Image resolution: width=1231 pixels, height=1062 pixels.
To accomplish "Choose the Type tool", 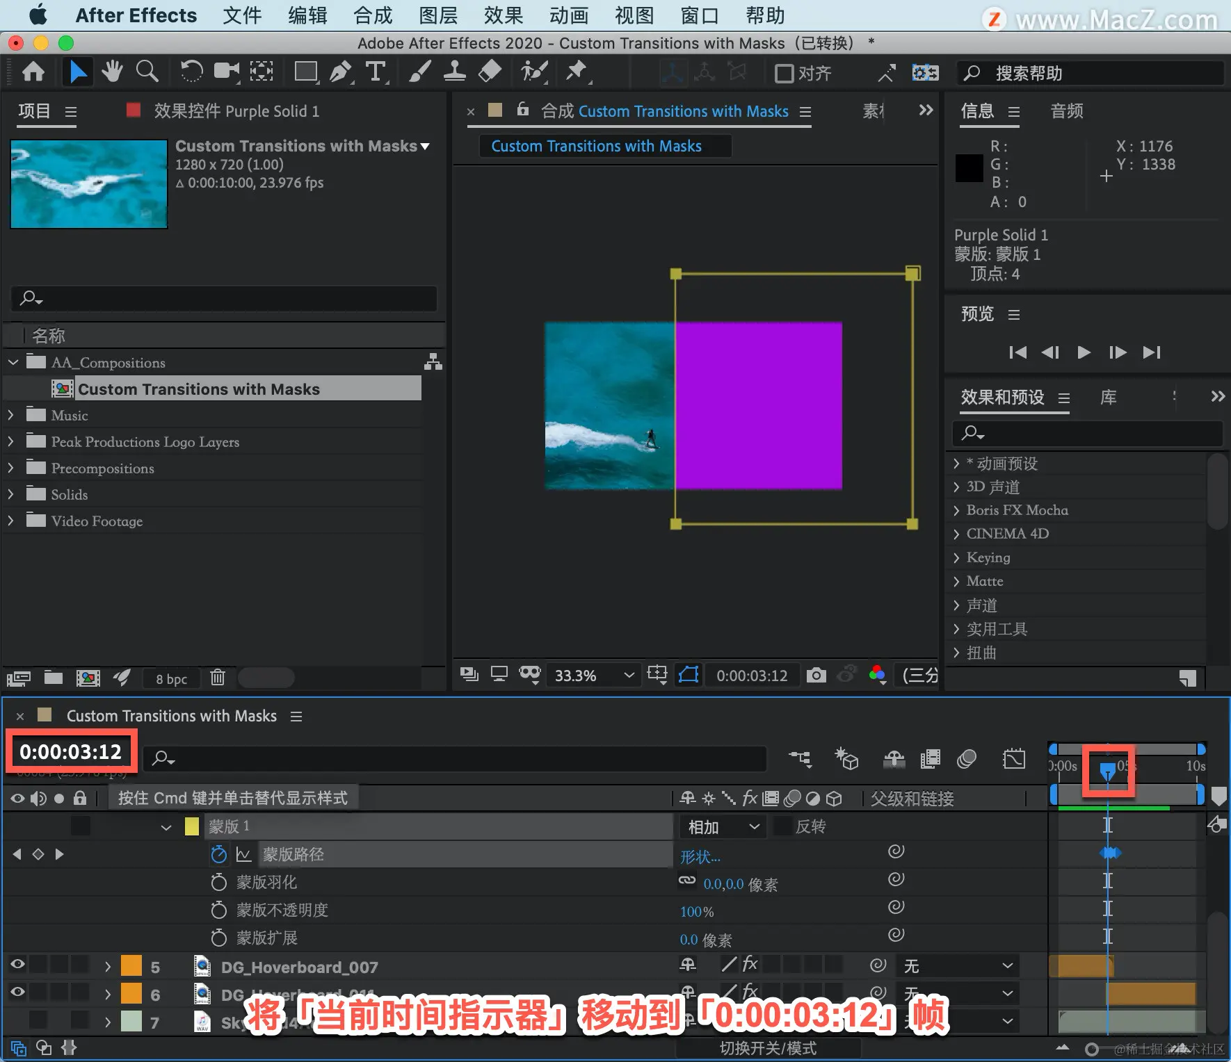I will (376, 72).
